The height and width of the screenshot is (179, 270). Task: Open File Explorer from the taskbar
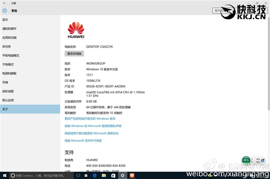tap(104, 175)
